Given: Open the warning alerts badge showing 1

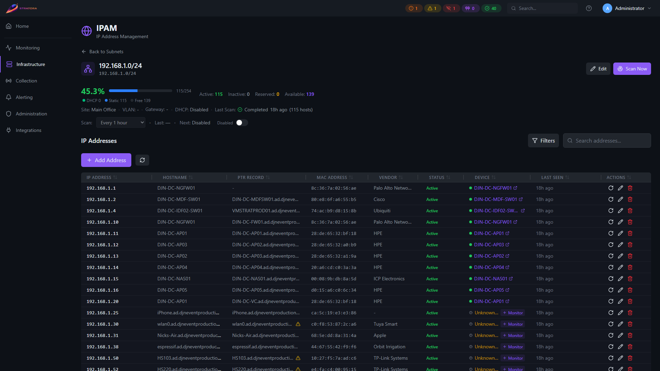Looking at the screenshot, I should coord(432,8).
